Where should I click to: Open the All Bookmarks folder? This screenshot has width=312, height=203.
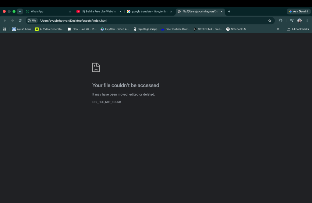coord(298,29)
